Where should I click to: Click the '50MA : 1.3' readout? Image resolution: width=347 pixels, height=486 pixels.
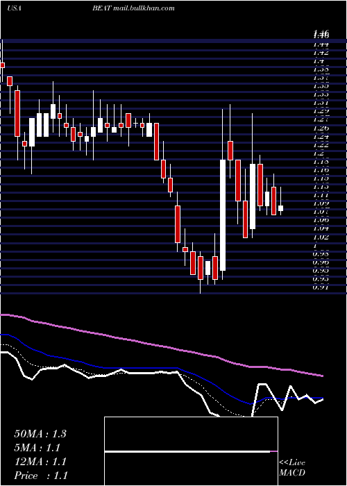tap(40, 434)
